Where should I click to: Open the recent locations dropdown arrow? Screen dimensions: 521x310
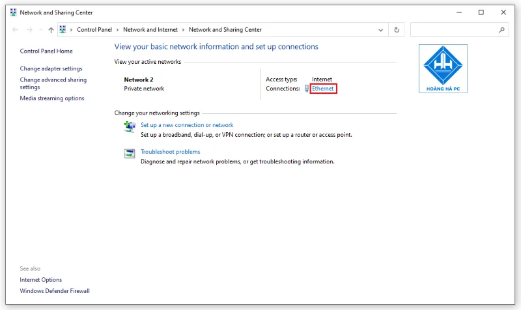[40, 30]
